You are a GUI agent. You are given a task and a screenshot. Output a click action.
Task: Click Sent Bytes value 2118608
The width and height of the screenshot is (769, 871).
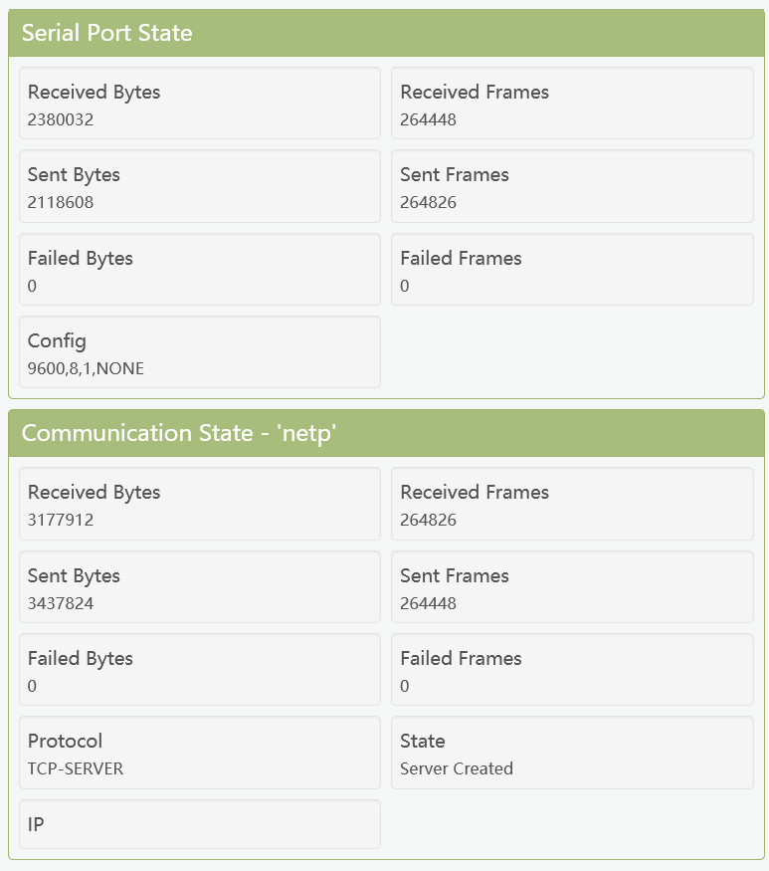tap(61, 203)
